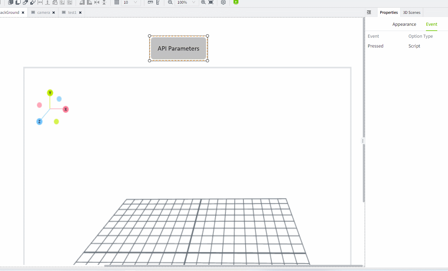The image size is (448, 271).
Task: Click the Y axis handle on the gizmo
Action: pos(50,92)
